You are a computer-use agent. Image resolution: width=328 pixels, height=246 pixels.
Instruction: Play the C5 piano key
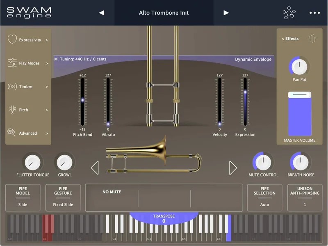click(184, 238)
